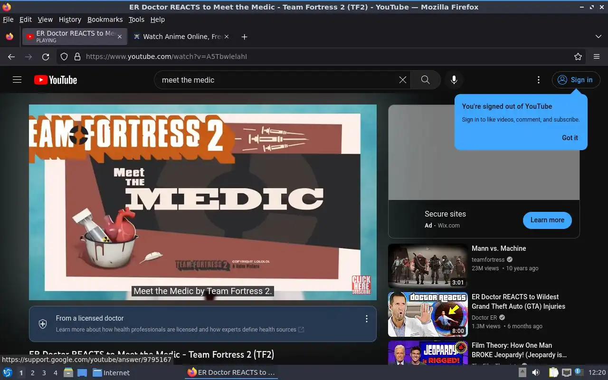Click the removable media eject tray icon

[522, 373]
